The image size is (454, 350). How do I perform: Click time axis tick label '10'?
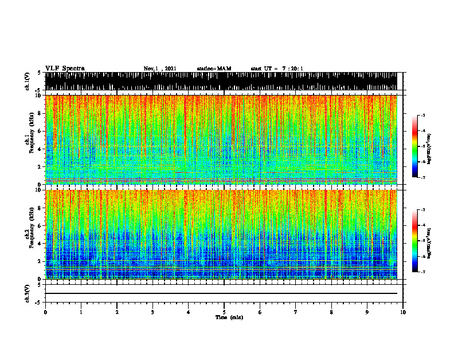tap(403, 312)
